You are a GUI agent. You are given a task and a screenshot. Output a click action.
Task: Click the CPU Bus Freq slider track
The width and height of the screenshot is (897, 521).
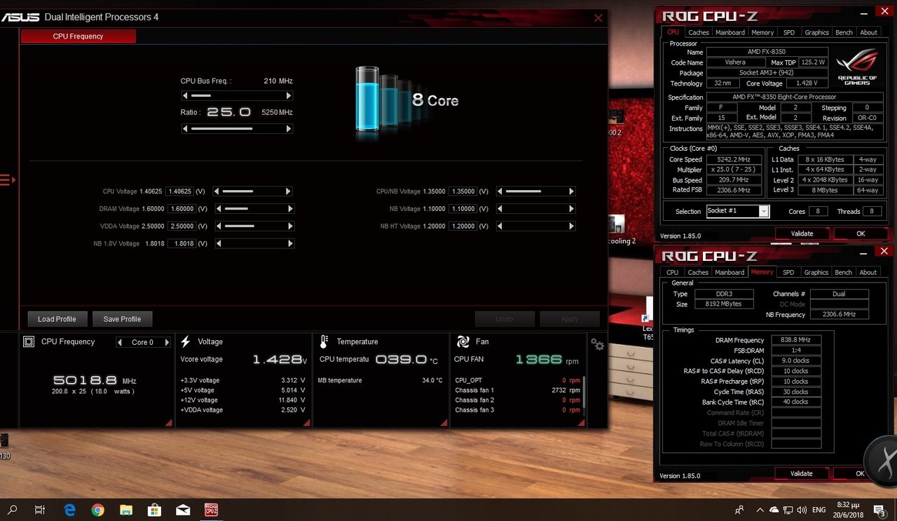pyautogui.click(x=237, y=95)
